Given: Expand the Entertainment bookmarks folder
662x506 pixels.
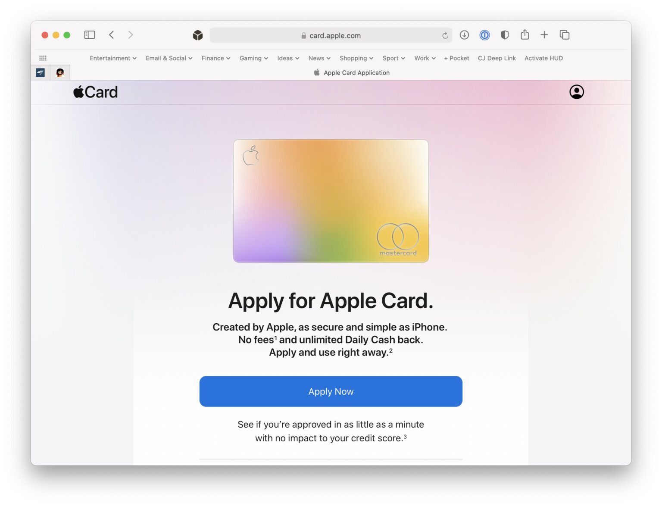Looking at the screenshot, I should coord(113,58).
